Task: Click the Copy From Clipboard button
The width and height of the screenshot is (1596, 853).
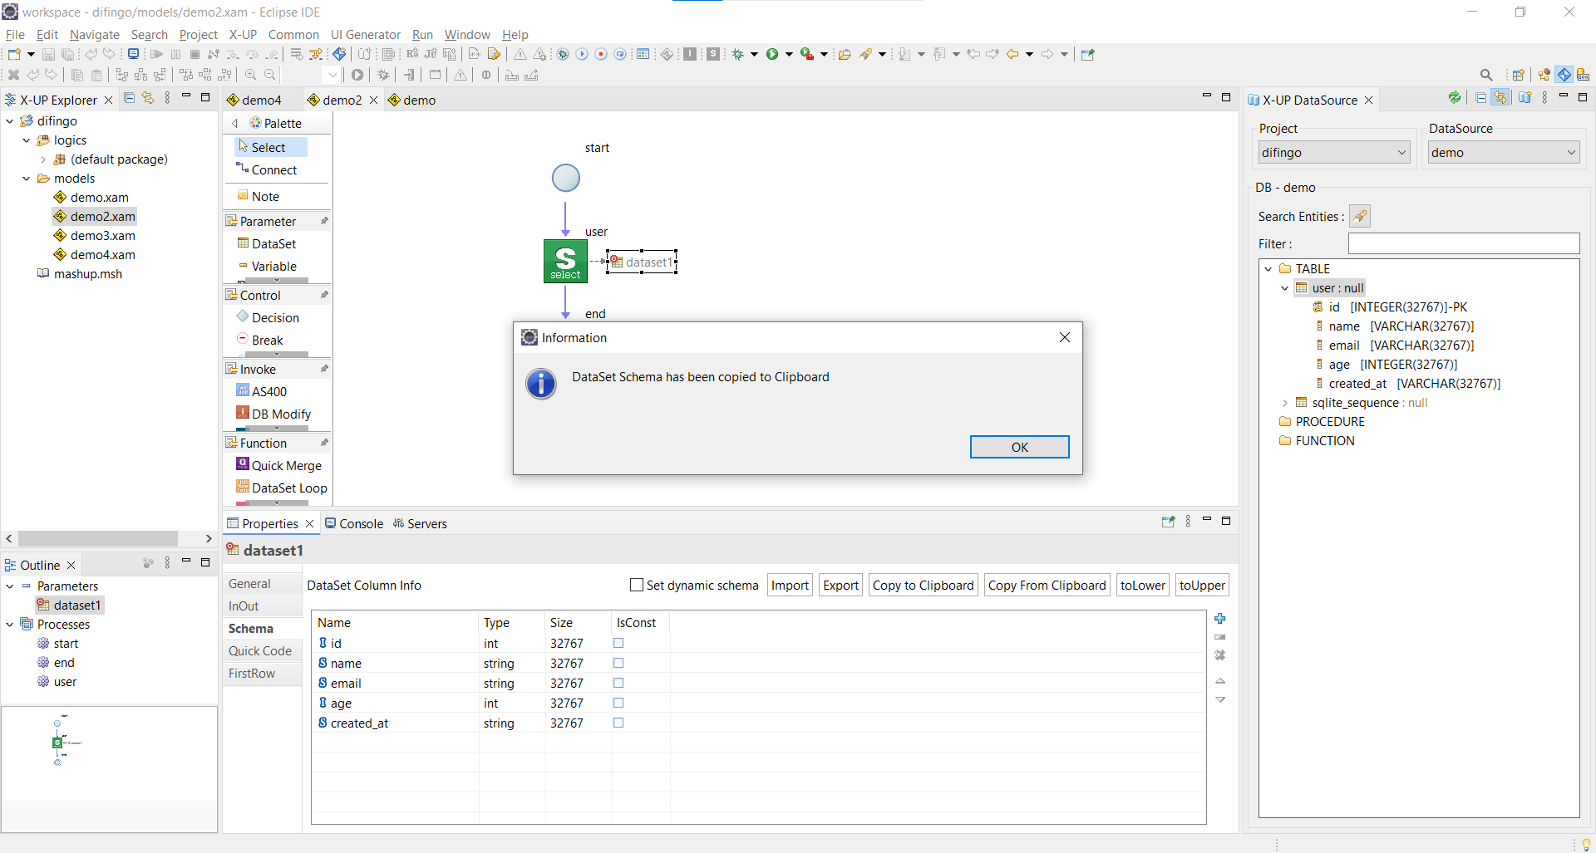Action: tap(1047, 586)
